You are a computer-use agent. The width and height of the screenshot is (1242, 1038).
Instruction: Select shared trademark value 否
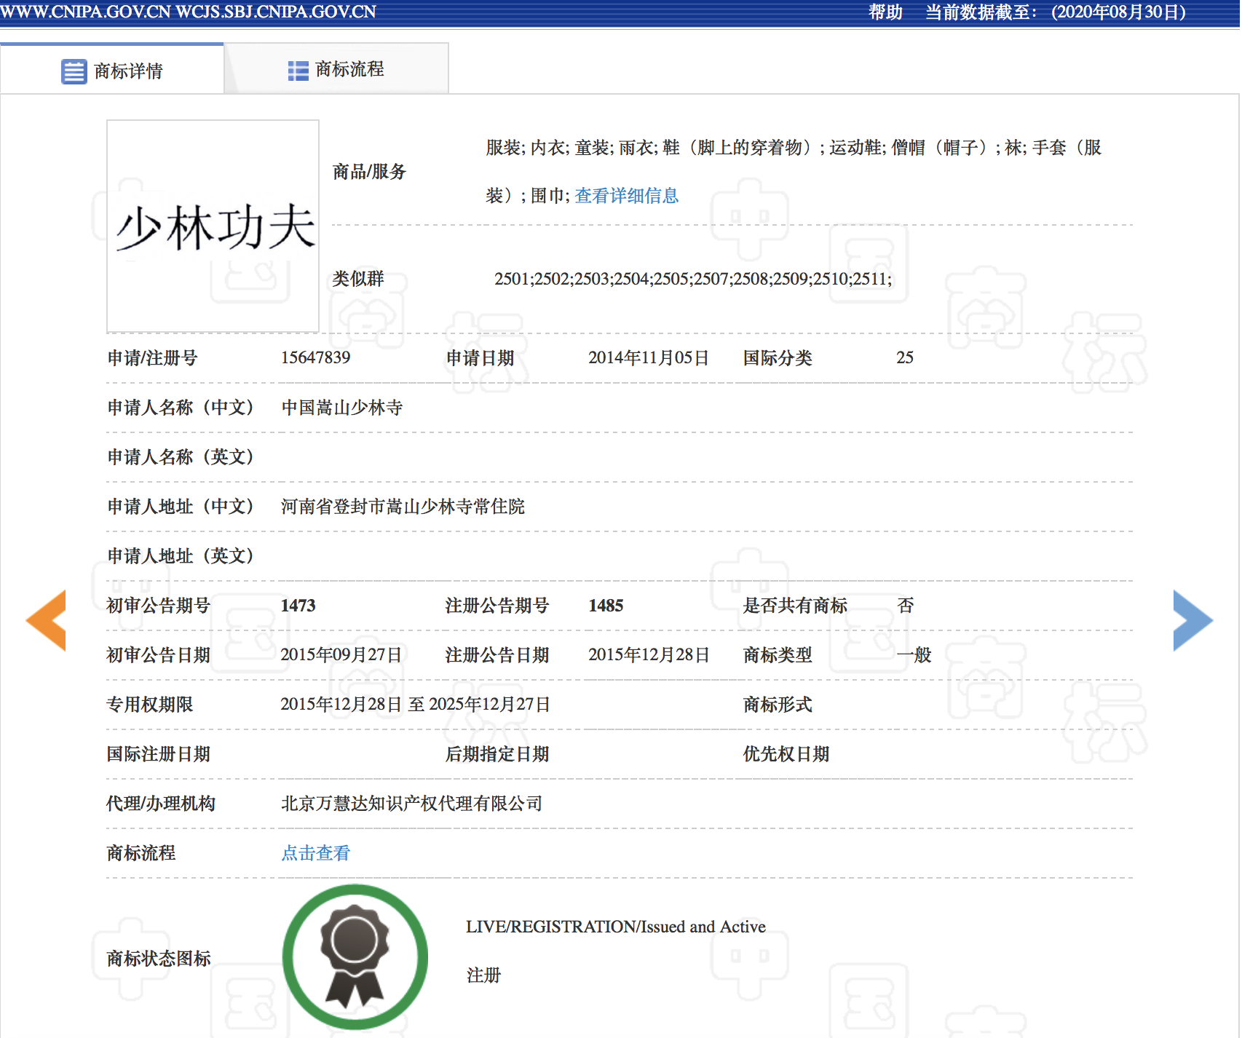(905, 606)
